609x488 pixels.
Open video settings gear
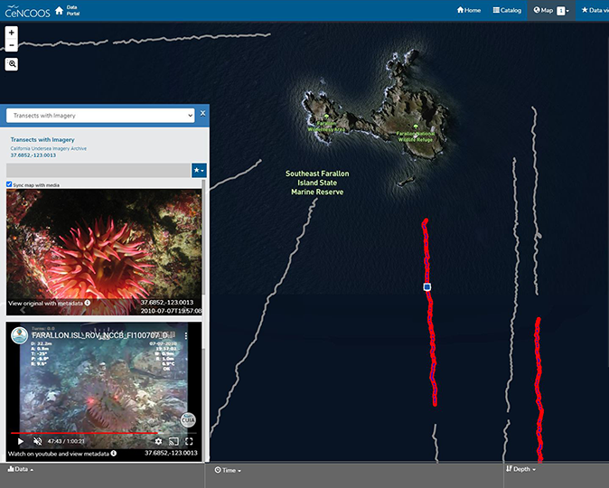point(158,441)
